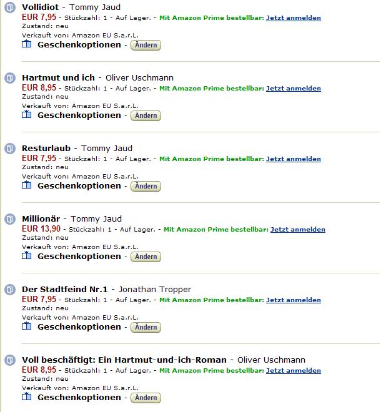The image size is (381, 412).
Task: Click Jetzt anmelden for Voll beschäftigt
Action: point(294,370)
